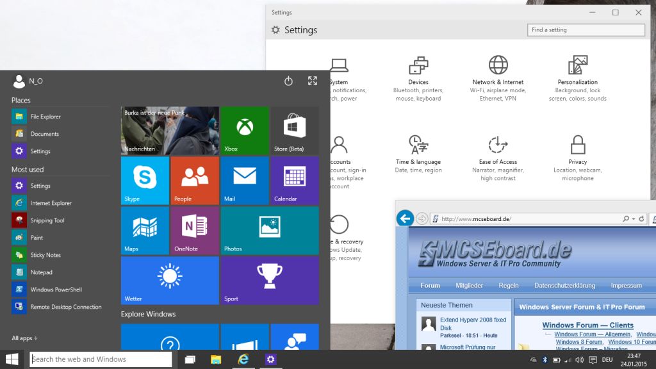Click the mcseboard.de address bar
The width and height of the screenshot is (656, 369).
click(525, 219)
